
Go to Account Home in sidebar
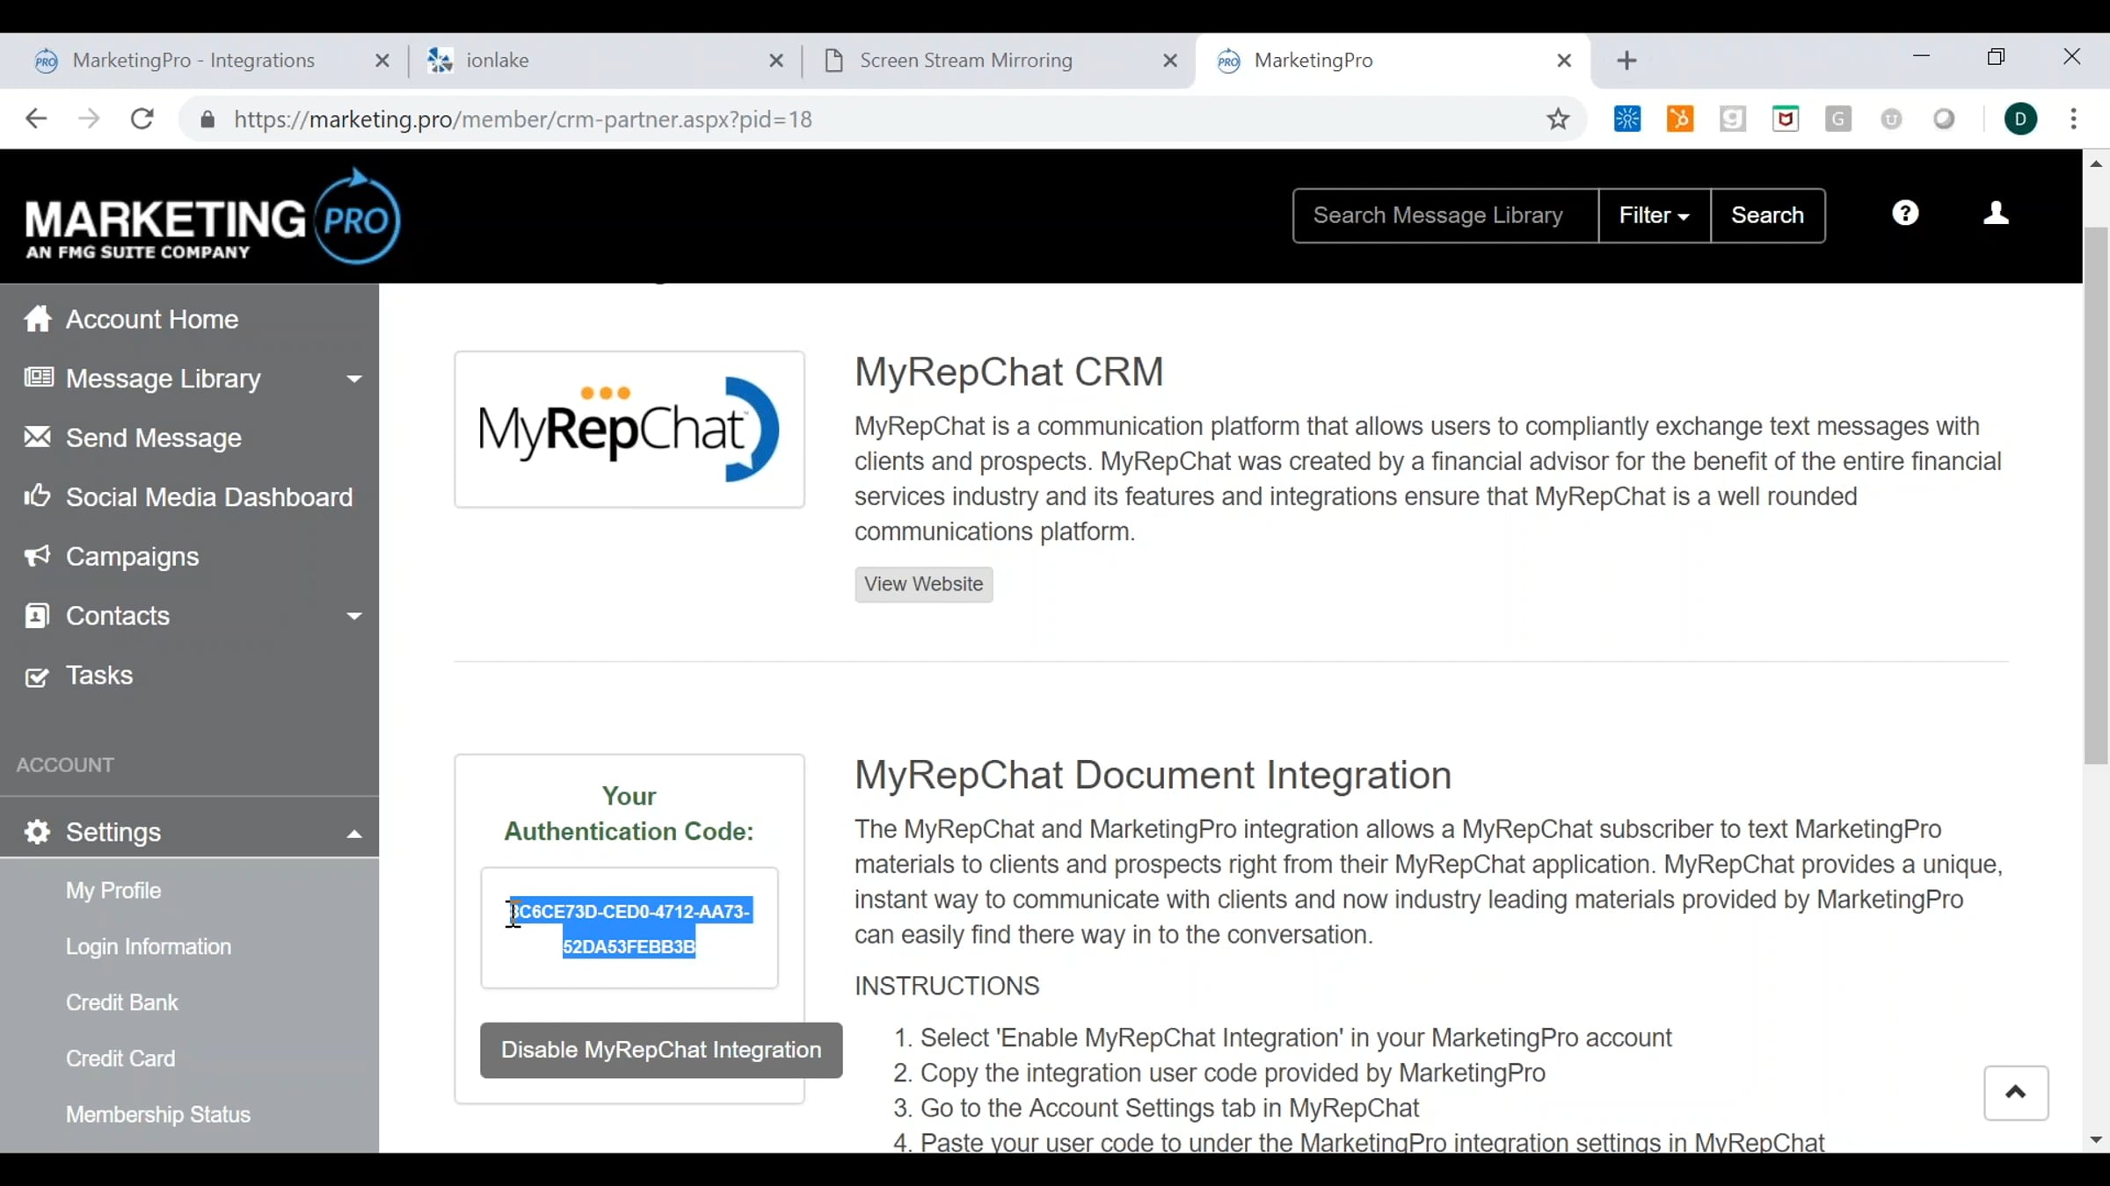click(152, 319)
